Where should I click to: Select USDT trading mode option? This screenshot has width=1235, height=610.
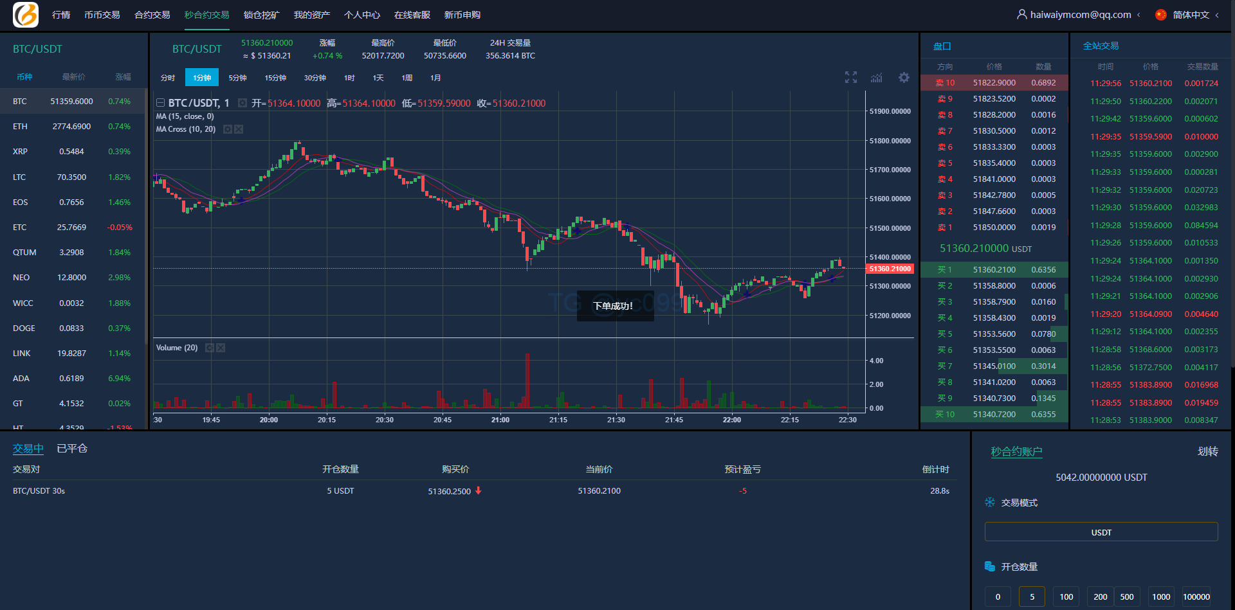[x=1101, y=532]
